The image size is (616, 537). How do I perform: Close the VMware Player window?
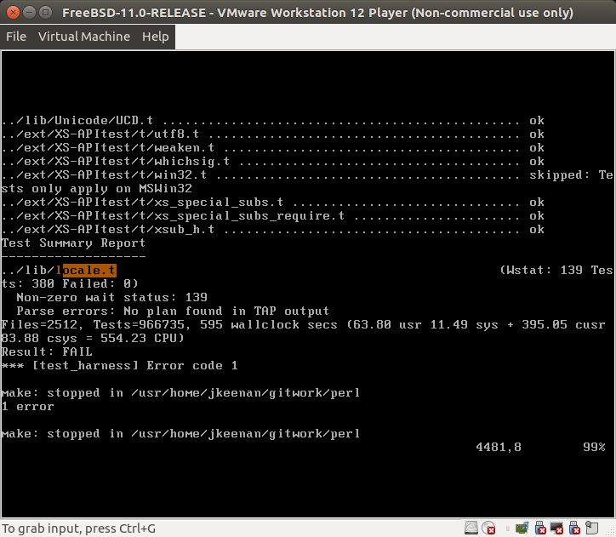pyautogui.click(x=12, y=12)
